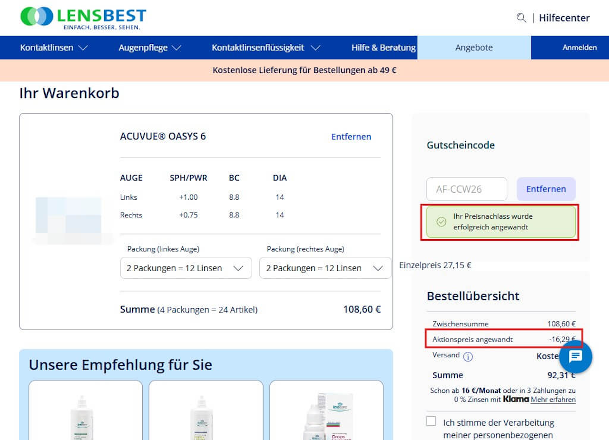Show shipping info via Versand info icon
Viewport: 609px width, 440px height.
pos(468,356)
